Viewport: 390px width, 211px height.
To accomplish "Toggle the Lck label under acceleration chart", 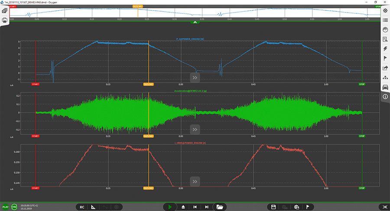I will (x=11, y=137).
